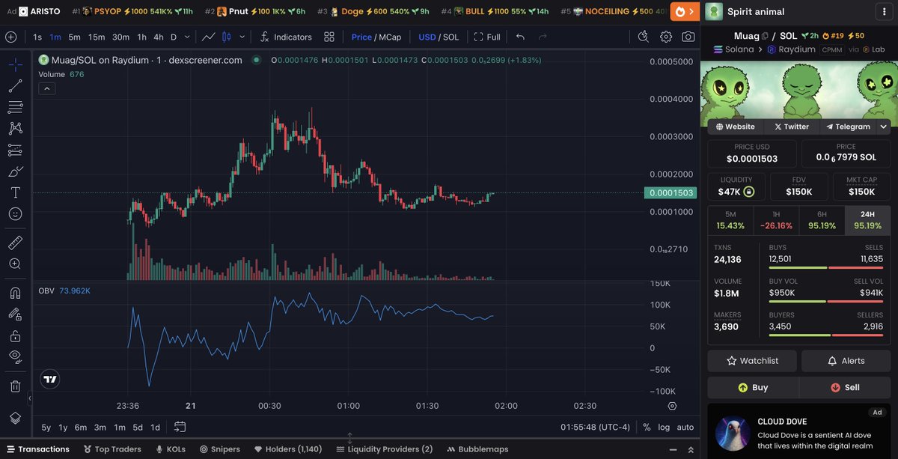Click the redo arrow
Image resolution: width=898 pixels, height=459 pixels.
542,37
